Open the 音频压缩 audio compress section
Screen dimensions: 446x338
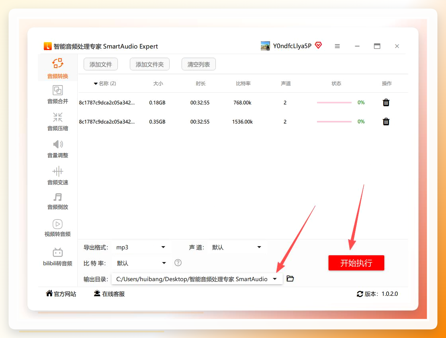pyautogui.click(x=58, y=122)
